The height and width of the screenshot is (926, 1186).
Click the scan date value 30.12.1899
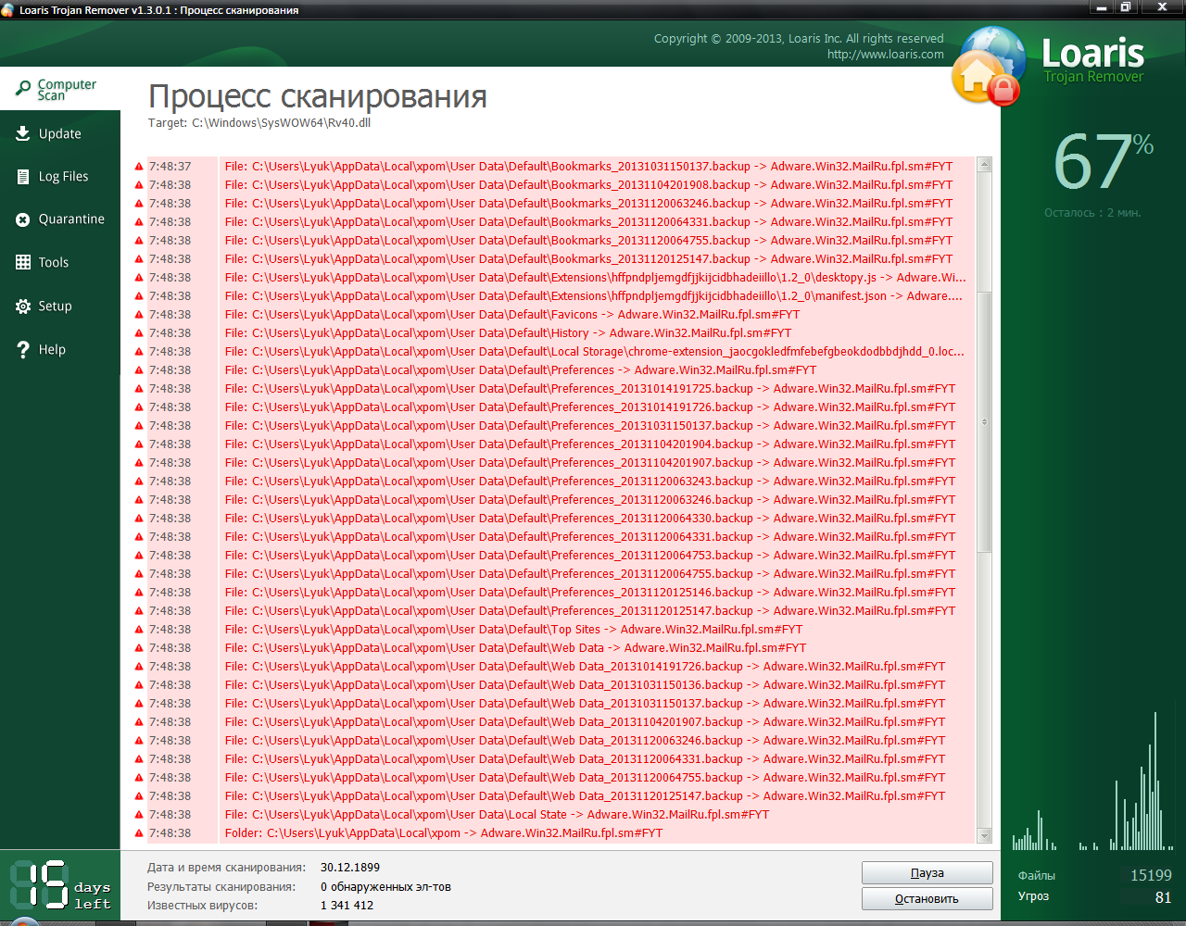(x=350, y=868)
